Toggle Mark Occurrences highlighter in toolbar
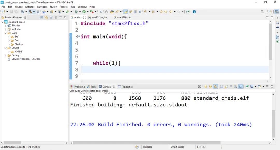The height and width of the screenshot is (150, 280). point(126,12)
